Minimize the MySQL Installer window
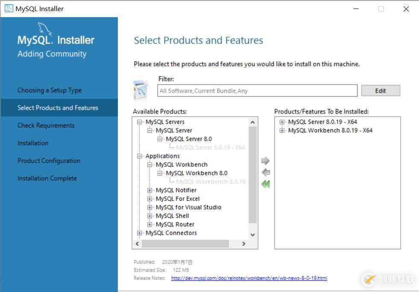Viewport: 419px width, 292px height. click(x=356, y=9)
